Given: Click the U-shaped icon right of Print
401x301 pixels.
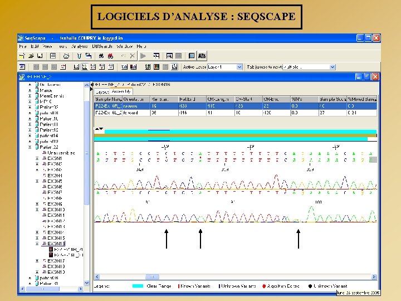Looking at the screenshot, I should pyautogui.click(x=79, y=56).
